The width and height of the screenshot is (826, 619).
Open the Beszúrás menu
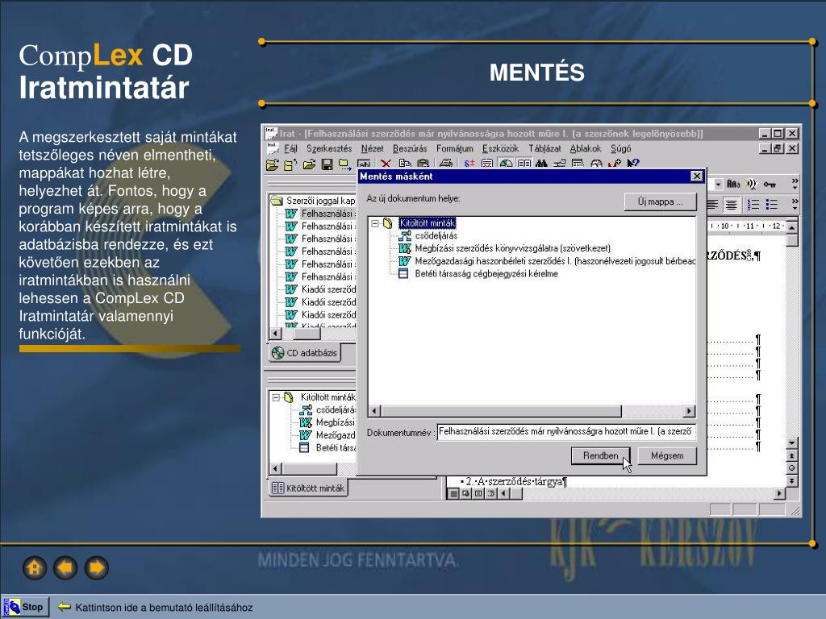click(x=410, y=148)
